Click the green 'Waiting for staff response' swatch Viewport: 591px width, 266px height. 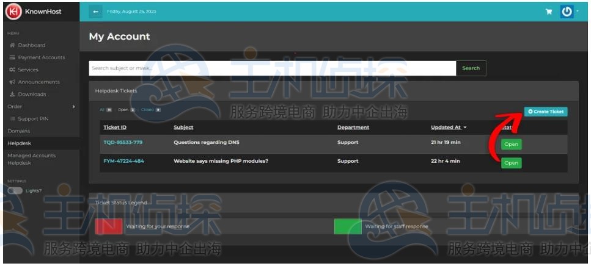pos(348,226)
